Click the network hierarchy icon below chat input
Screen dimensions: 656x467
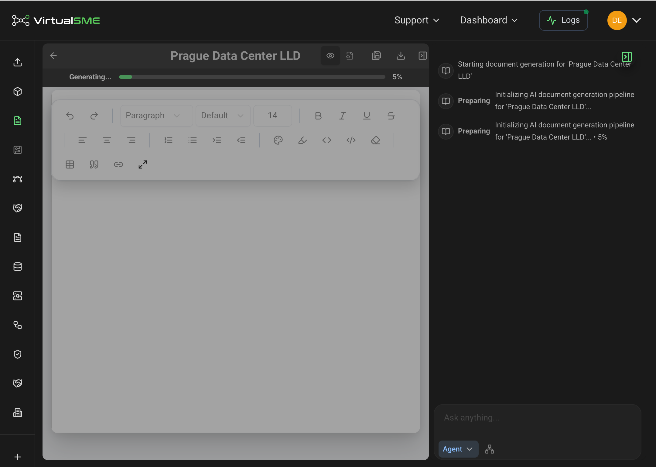coord(490,449)
